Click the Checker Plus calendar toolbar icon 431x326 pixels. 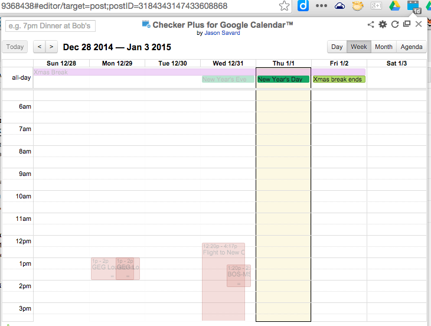[x=414, y=6]
